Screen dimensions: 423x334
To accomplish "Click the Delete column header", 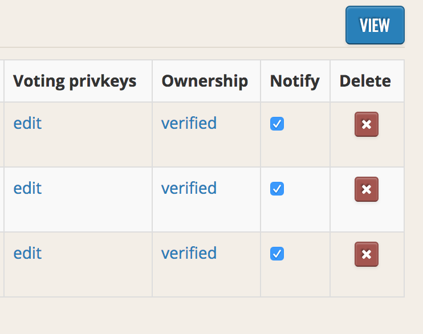I will (365, 81).
